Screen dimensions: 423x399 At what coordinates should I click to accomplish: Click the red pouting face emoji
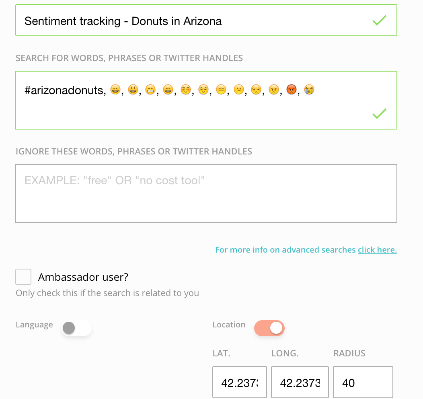(x=291, y=90)
